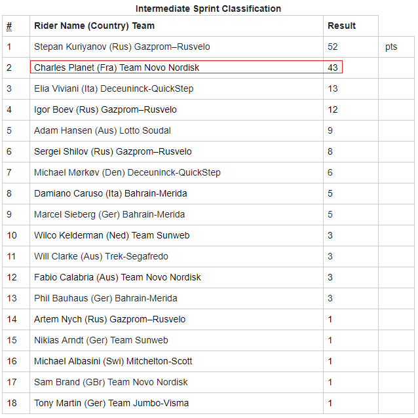
Task: Select Will Clarke Trek-Segafredo entry
Action: [x=102, y=256]
